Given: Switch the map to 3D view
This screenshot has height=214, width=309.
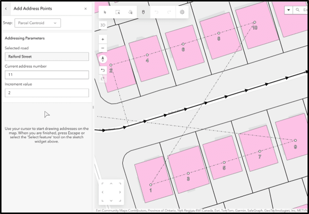Looking at the screenshot, I should click(x=103, y=25).
